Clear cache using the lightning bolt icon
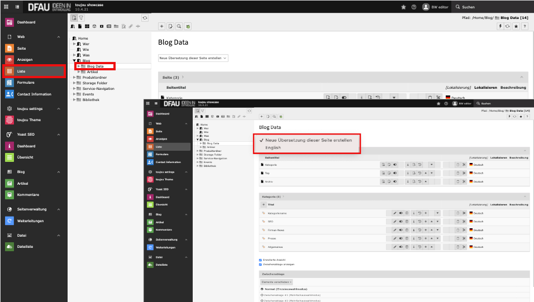 point(500,26)
